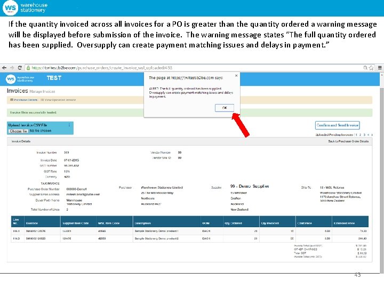Select Sample Stationery Demo product 1 row

coord(189,231)
